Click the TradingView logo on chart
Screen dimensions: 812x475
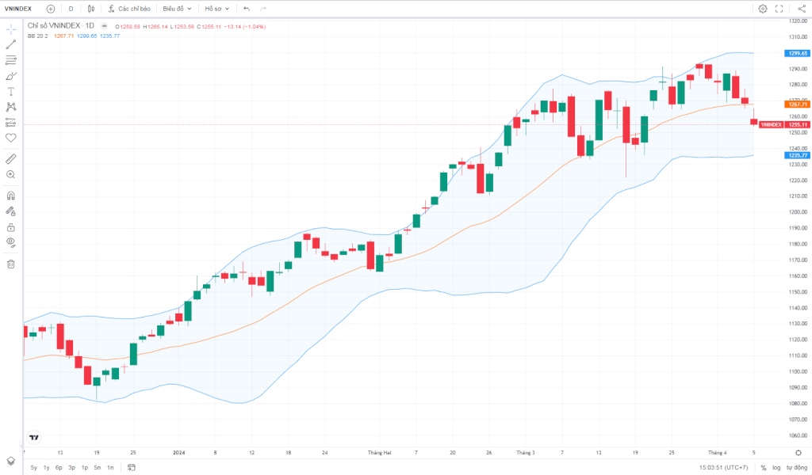(34, 437)
